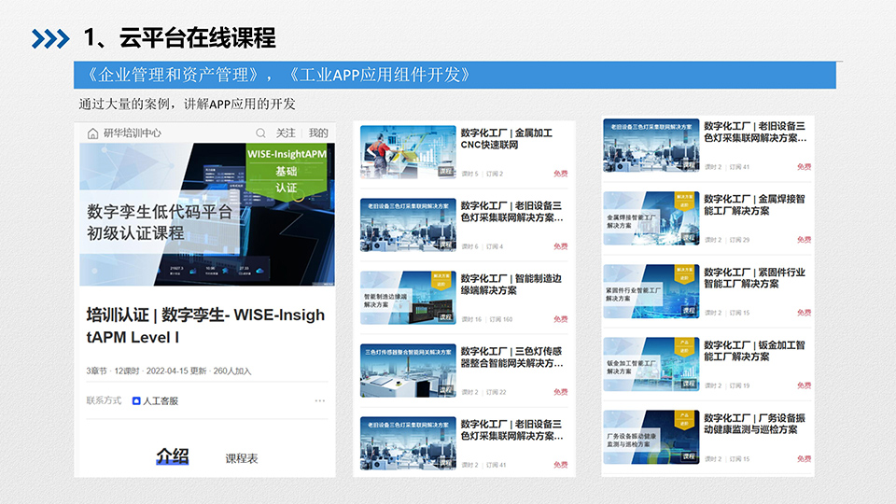
Task: Open 紧固件行业智能工厂 course thumbnail
Action: (651, 291)
